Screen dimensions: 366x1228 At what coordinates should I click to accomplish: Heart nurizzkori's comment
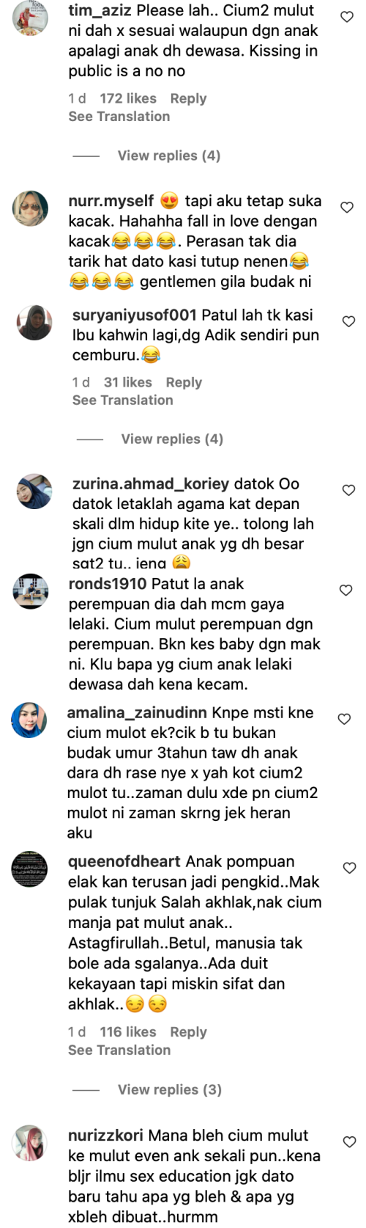[x=350, y=1141]
